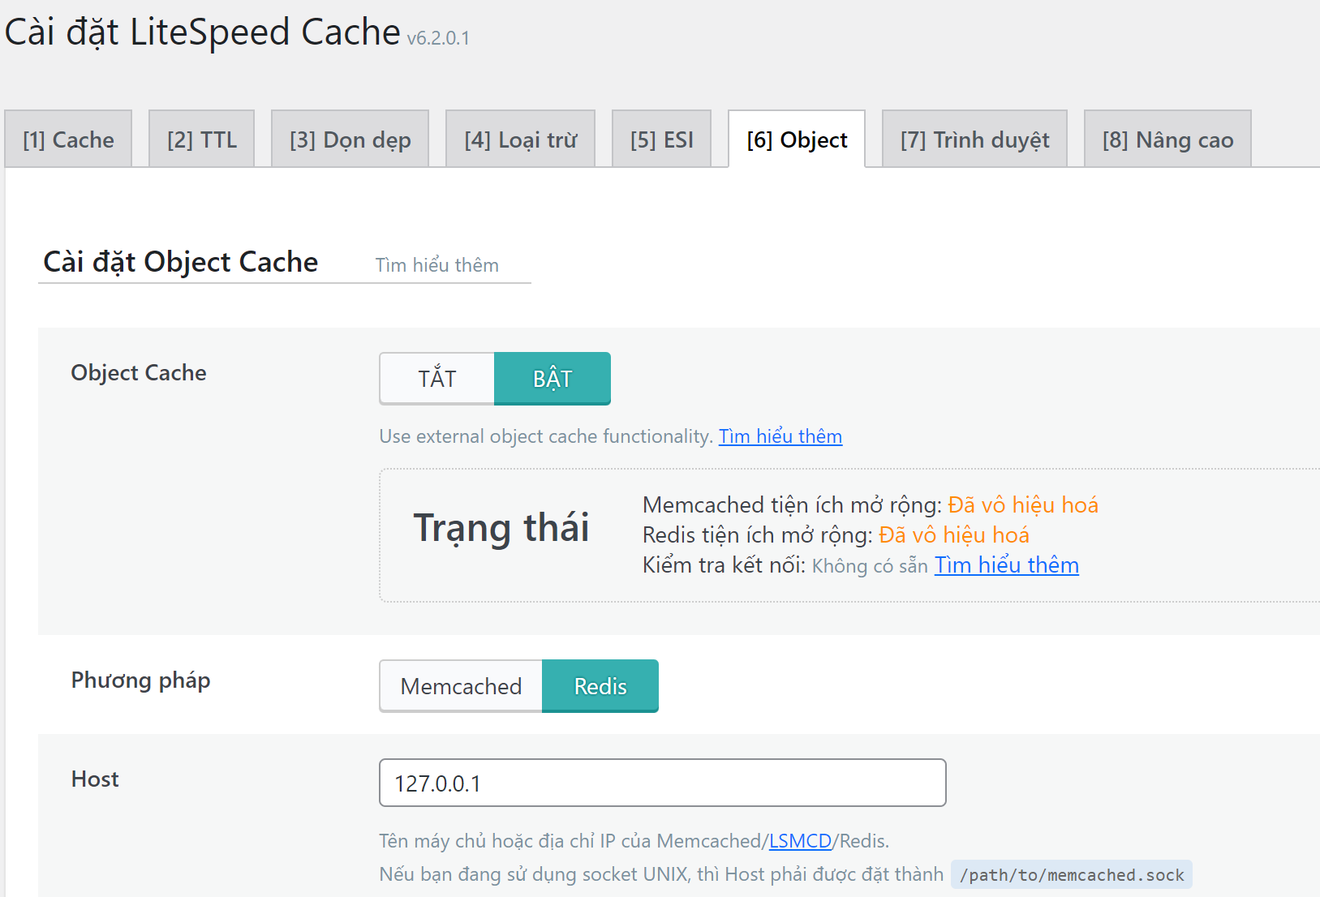
Task: Select Redis as the method
Action: tap(600, 686)
